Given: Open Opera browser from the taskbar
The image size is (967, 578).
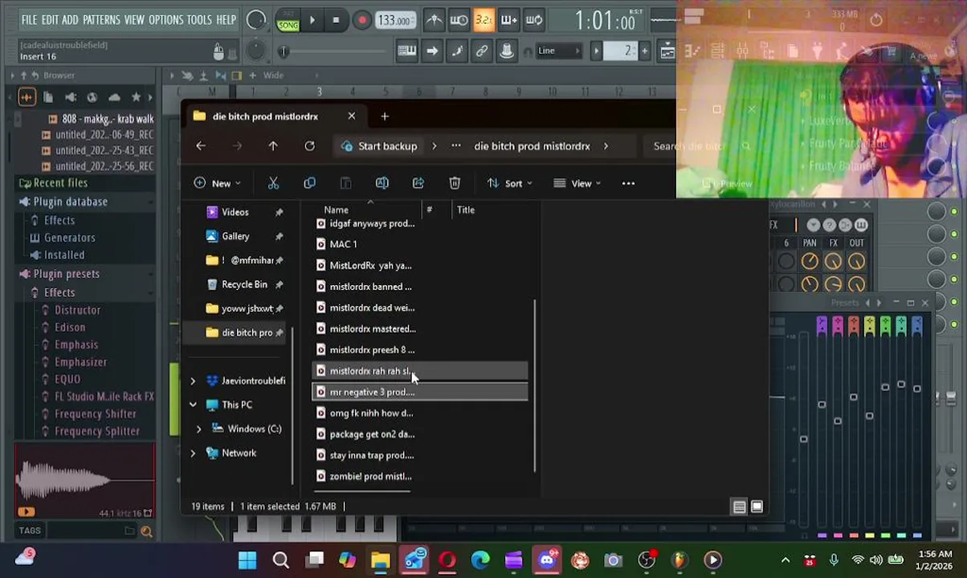Looking at the screenshot, I should [x=447, y=560].
